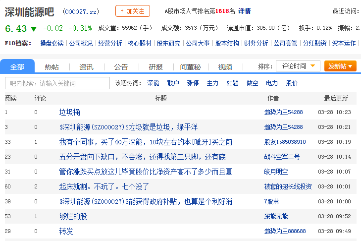
Task: Click the hot word 电力
Action: (x=272, y=83)
